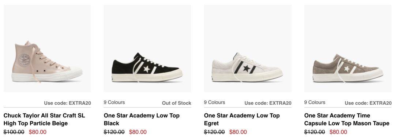Viewport: 395px width, 140px height.
Task: Click One Star Academy Low Top Egret title
Action: (x=242, y=120)
